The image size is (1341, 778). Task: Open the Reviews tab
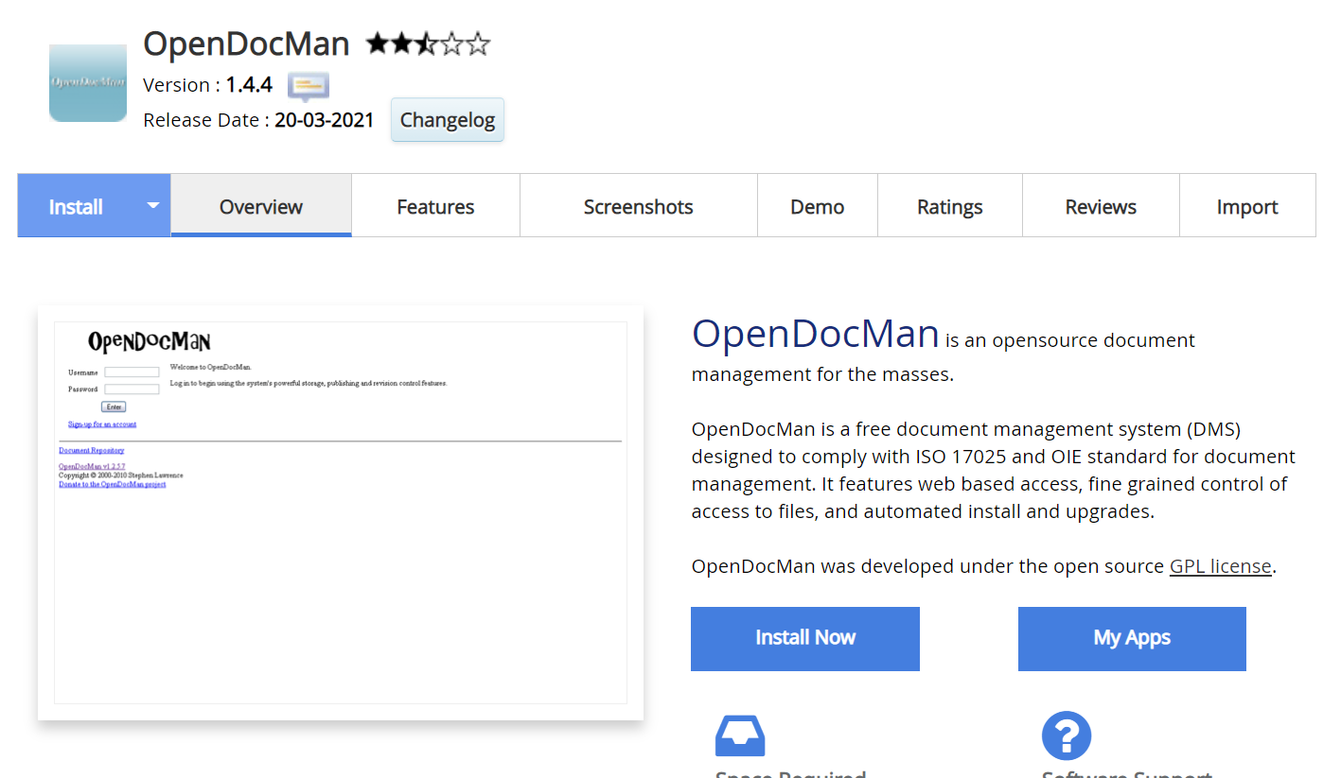[x=1101, y=206]
